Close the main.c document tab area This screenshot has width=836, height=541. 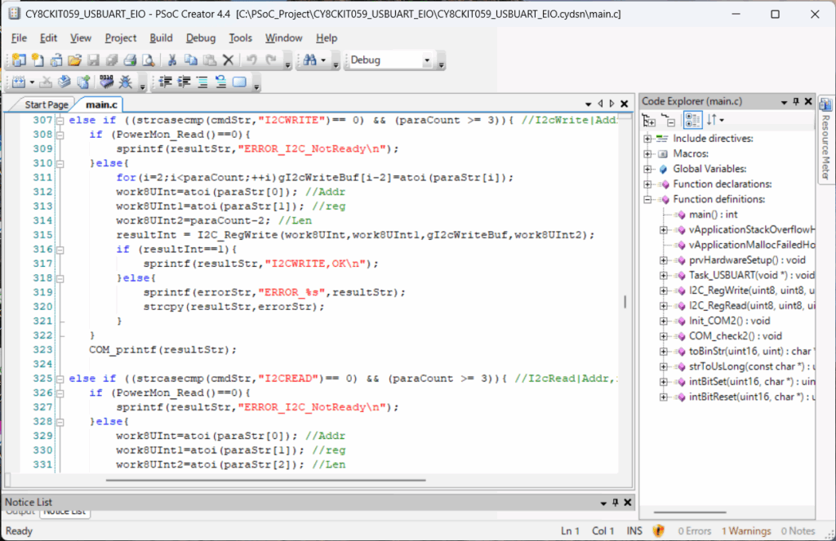tap(625, 104)
